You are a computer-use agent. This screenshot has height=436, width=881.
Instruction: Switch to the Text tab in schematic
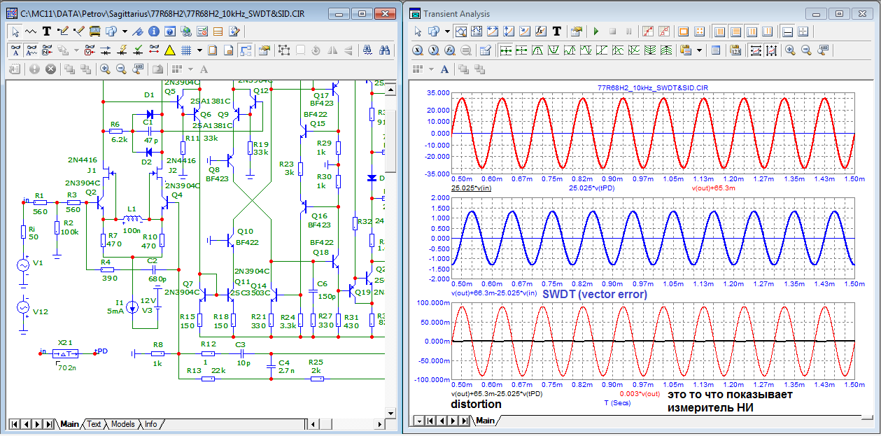(x=94, y=424)
